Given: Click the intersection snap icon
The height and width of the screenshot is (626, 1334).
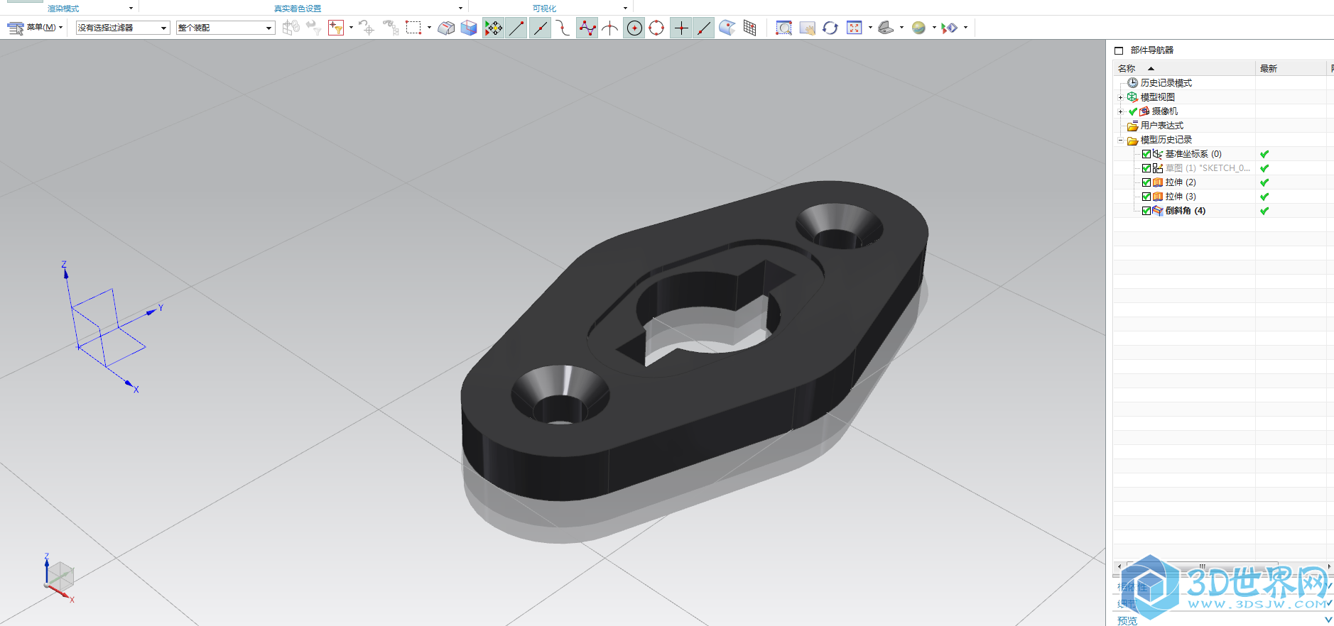Looking at the screenshot, I should (609, 28).
